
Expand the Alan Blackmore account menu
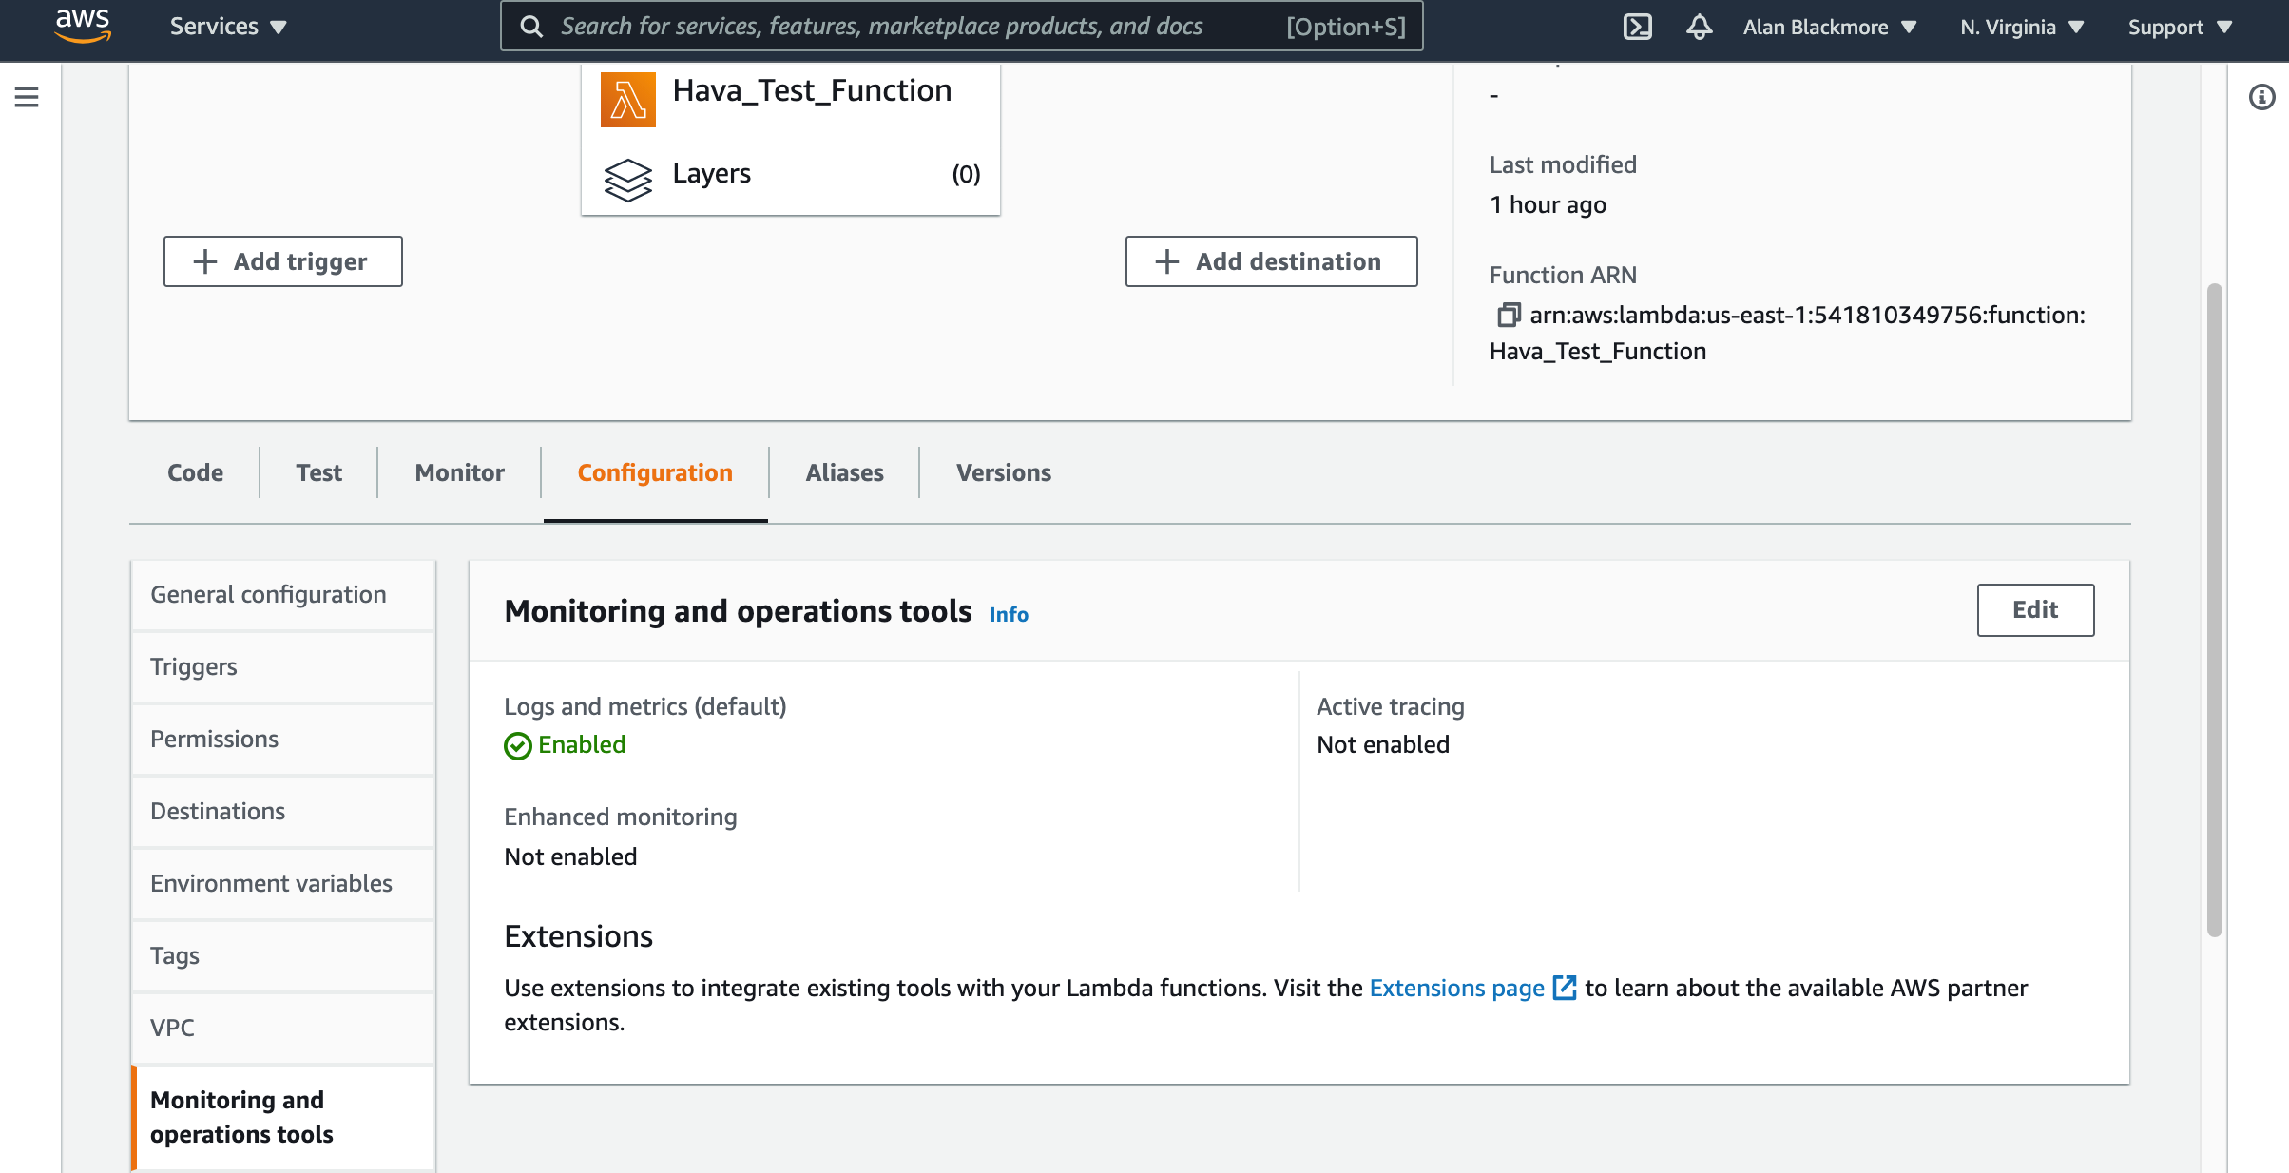click(1827, 26)
